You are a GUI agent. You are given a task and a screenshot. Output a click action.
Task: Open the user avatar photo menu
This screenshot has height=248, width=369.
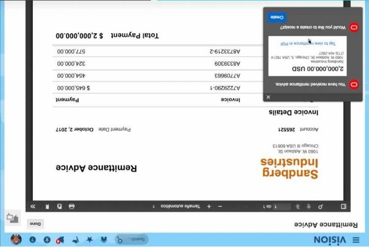(16, 239)
